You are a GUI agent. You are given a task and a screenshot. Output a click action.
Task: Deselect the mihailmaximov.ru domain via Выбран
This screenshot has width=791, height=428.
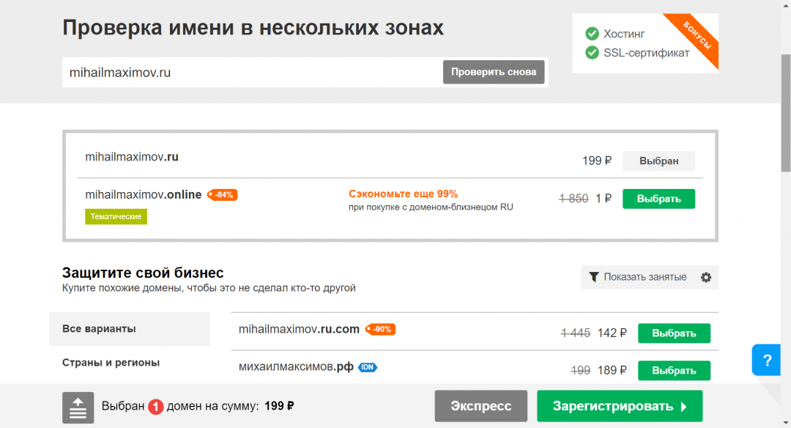click(658, 161)
